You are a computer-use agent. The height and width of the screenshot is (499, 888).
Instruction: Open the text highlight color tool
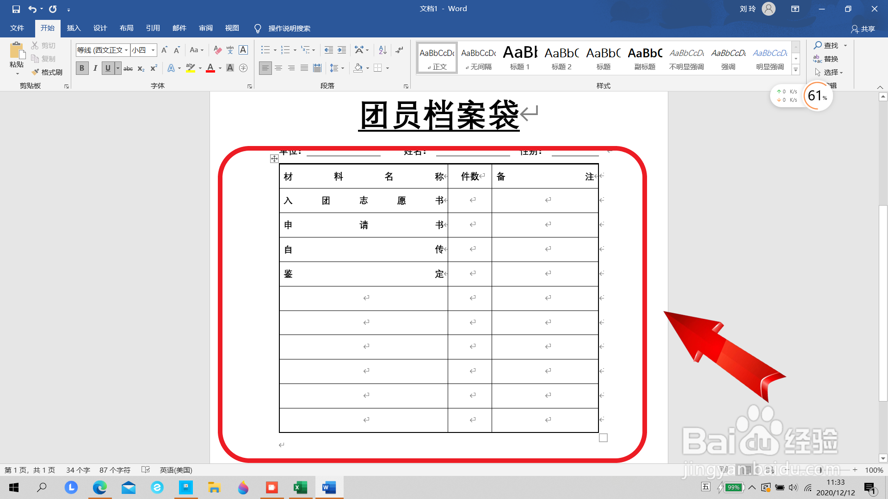(x=190, y=68)
